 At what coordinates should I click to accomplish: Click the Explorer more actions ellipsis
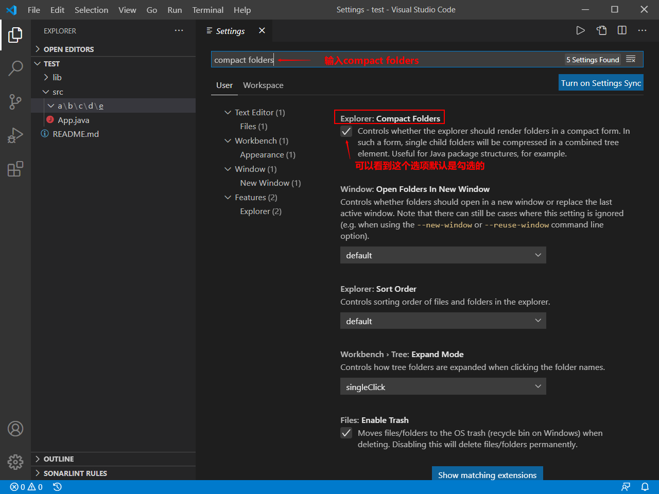pyautogui.click(x=179, y=31)
